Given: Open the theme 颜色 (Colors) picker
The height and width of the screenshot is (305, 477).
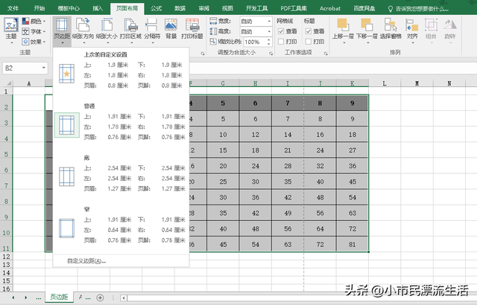Looking at the screenshot, I should (35, 22).
